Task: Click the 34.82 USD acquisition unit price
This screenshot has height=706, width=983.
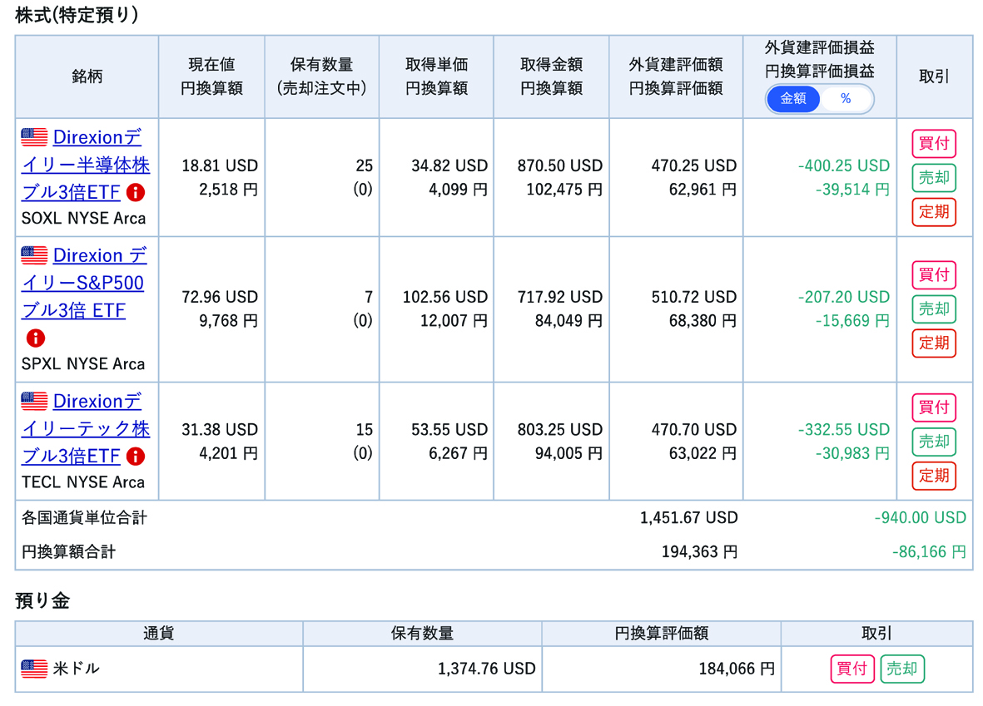Action: 449,165
